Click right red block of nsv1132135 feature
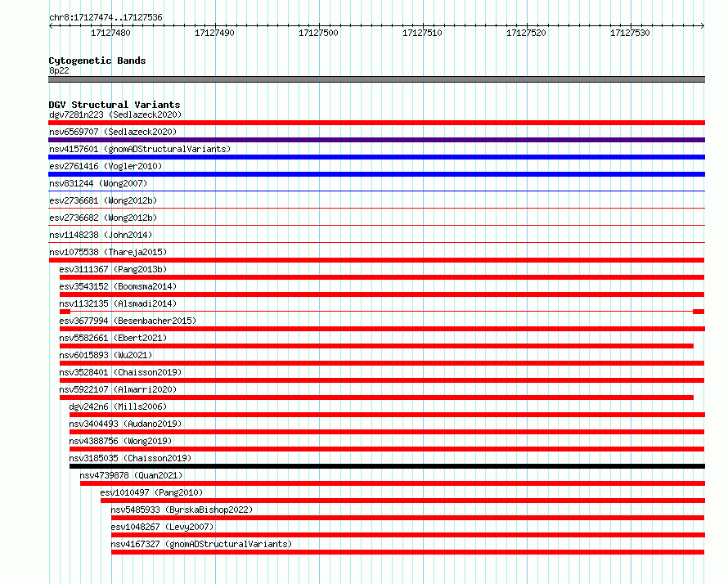 point(699,312)
